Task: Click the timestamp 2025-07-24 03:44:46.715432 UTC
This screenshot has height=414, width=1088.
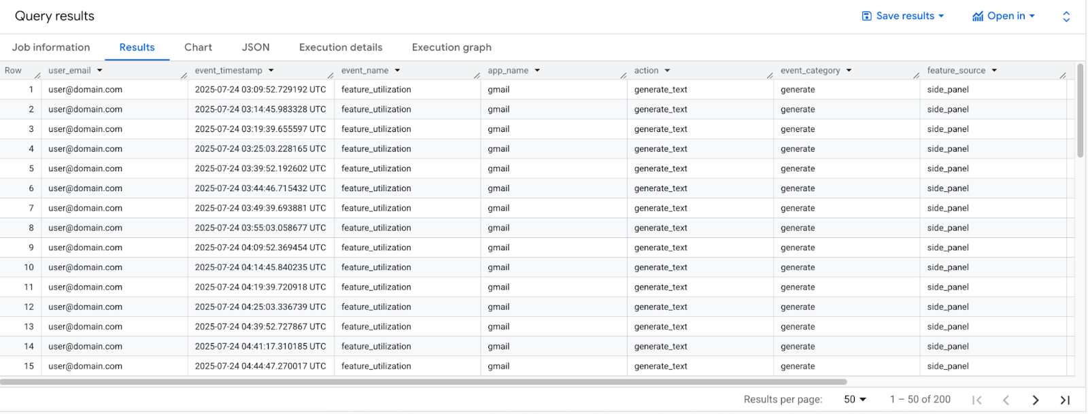Action: click(x=260, y=188)
